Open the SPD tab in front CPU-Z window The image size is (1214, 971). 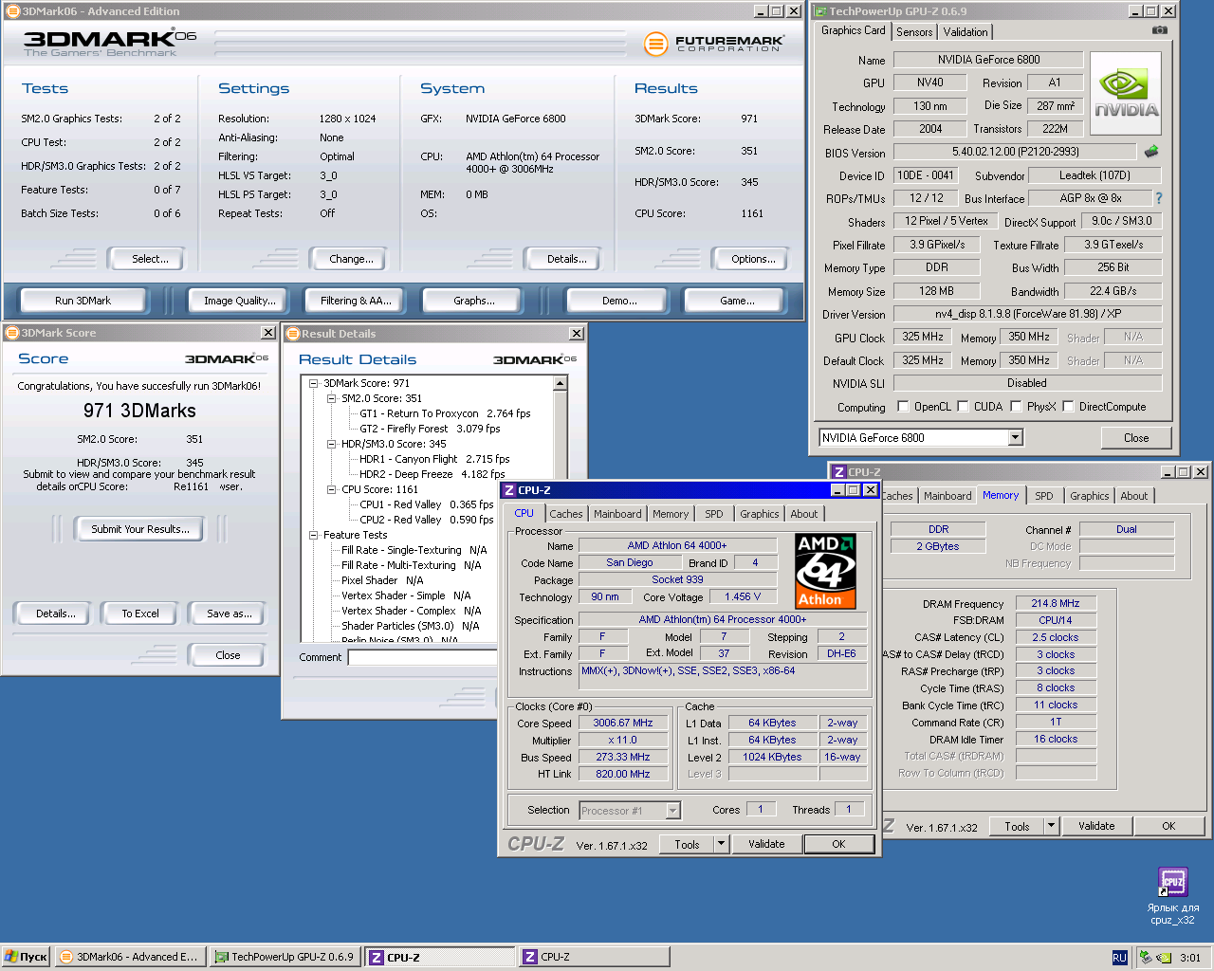714,514
